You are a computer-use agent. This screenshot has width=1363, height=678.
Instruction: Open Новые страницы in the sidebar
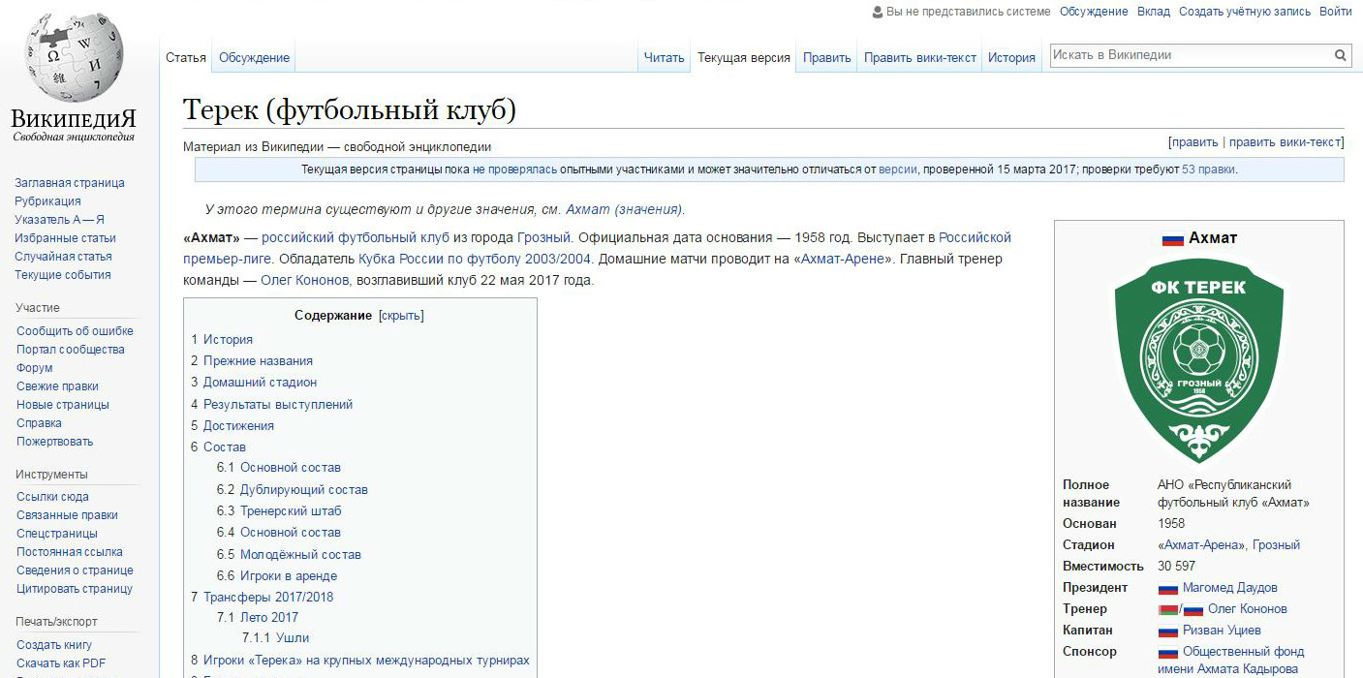pos(63,405)
